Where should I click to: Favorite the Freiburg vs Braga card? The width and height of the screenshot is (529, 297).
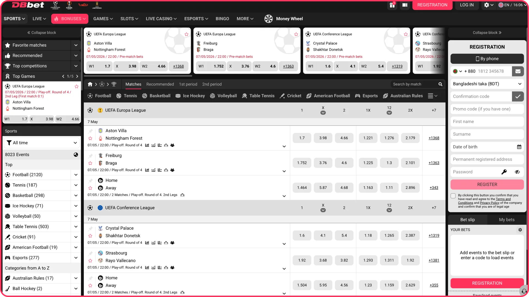pyautogui.click(x=296, y=34)
